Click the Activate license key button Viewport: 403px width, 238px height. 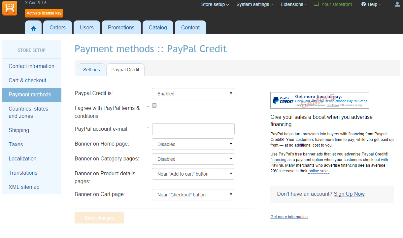tap(44, 13)
